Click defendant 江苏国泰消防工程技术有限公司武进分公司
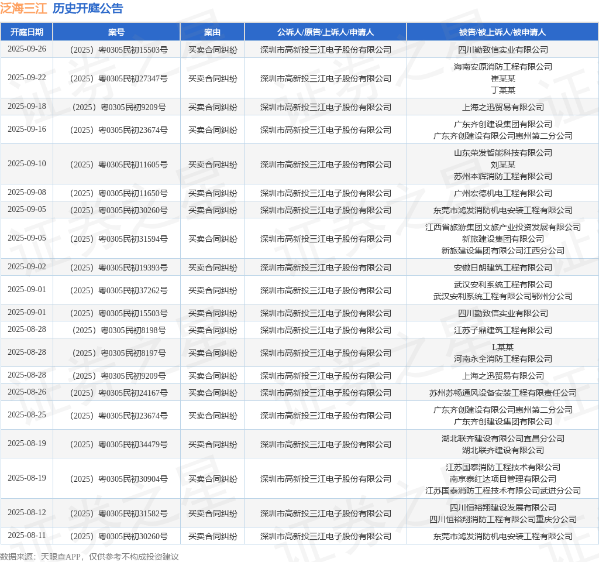Image resolution: width=599 pixels, height=562 pixels. pos(502,491)
